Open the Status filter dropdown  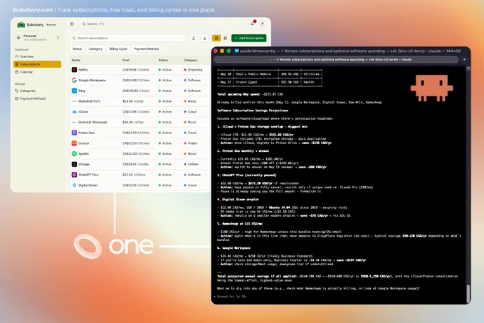point(77,48)
